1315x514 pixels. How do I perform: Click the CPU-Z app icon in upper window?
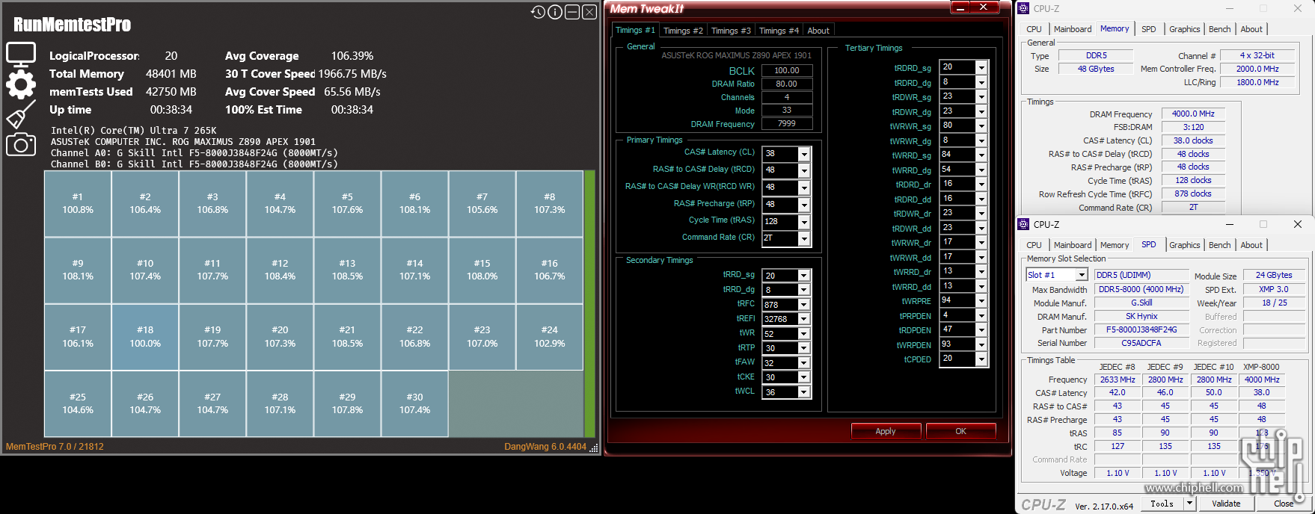[1024, 9]
